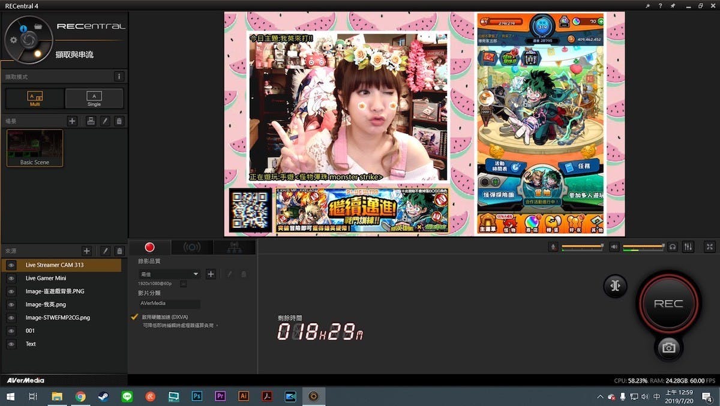Adjust the system audio volume slider

644,246
